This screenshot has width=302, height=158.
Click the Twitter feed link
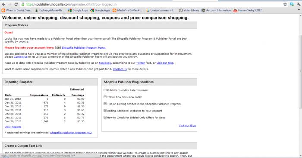[x=140, y=63]
